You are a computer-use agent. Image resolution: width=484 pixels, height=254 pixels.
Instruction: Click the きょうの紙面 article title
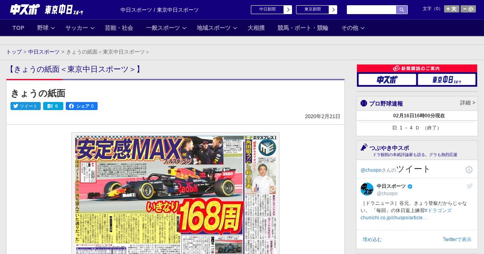(38, 93)
